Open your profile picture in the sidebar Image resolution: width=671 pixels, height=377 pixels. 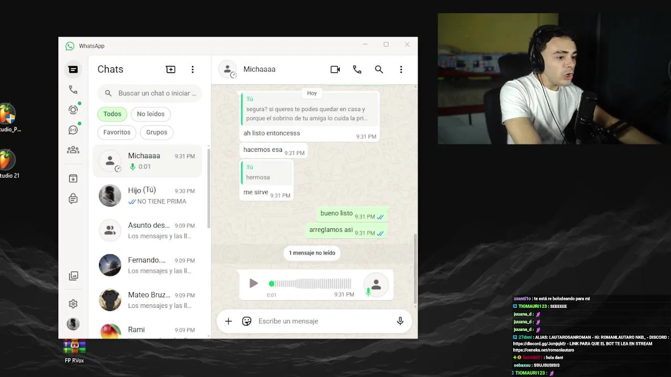click(73, 324)
